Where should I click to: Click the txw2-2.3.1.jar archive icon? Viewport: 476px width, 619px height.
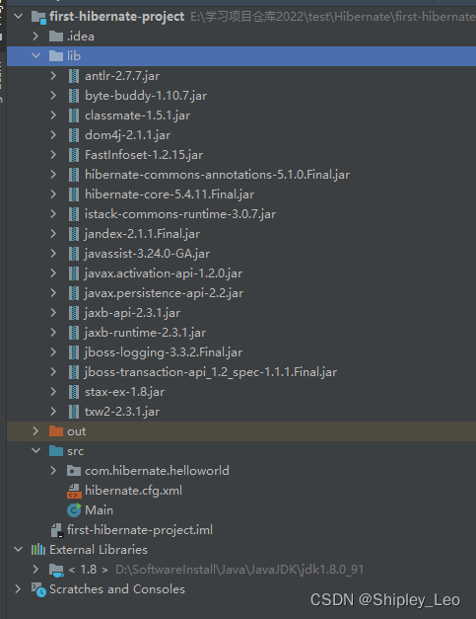(x=74, y=412)
